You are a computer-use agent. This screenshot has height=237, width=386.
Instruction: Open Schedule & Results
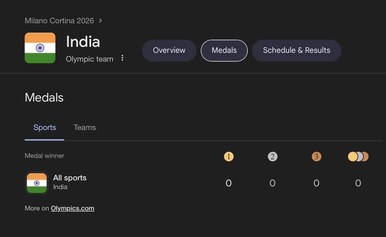pyautogui.click(x=297, y=50)
